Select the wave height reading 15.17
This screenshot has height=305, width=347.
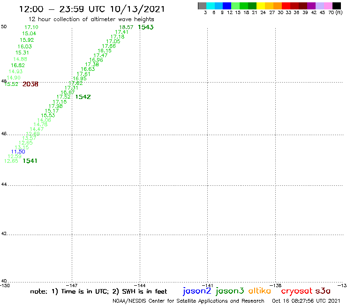(x=52, y=111)
